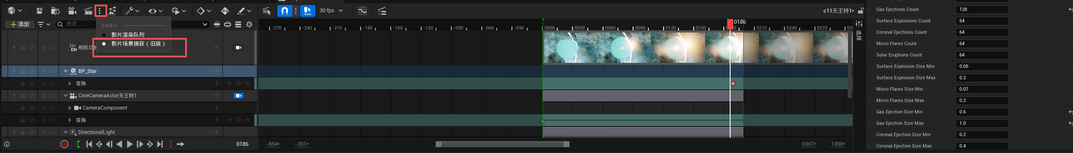Click camera lock on 相机切换 track
Viewport: 1073px width, 153px height.
tap(239, 48)
